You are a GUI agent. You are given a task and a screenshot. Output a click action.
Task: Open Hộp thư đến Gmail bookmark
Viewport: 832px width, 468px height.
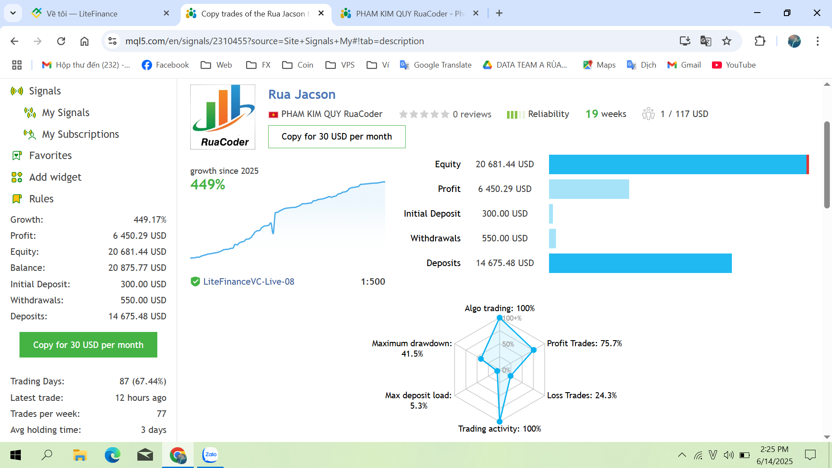coord(85,65)
